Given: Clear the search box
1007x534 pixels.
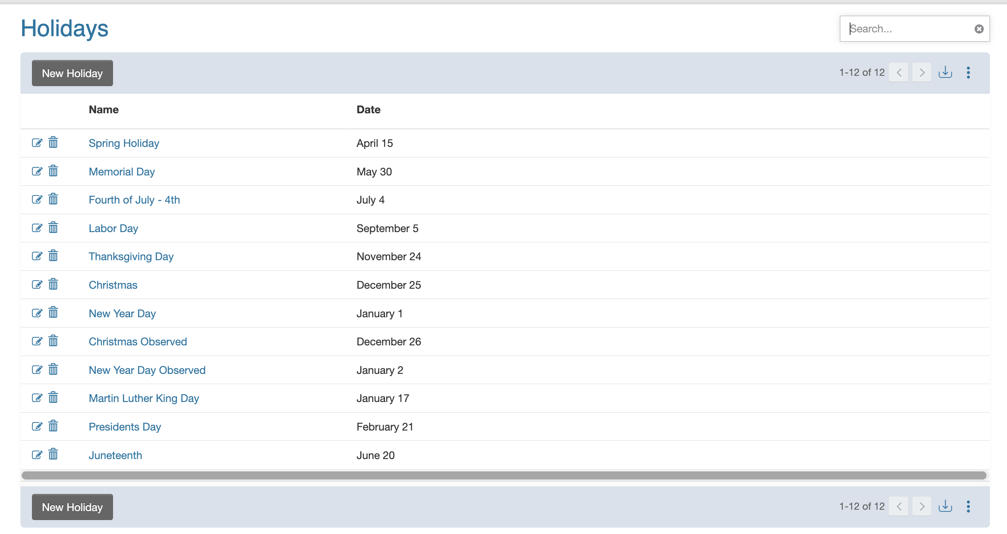Looking at the screenshot, I should [979, 29].
